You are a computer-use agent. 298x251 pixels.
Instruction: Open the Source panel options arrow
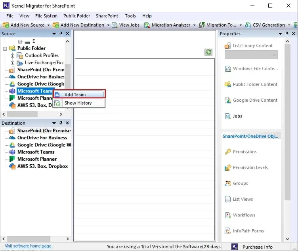click(54, 34)
